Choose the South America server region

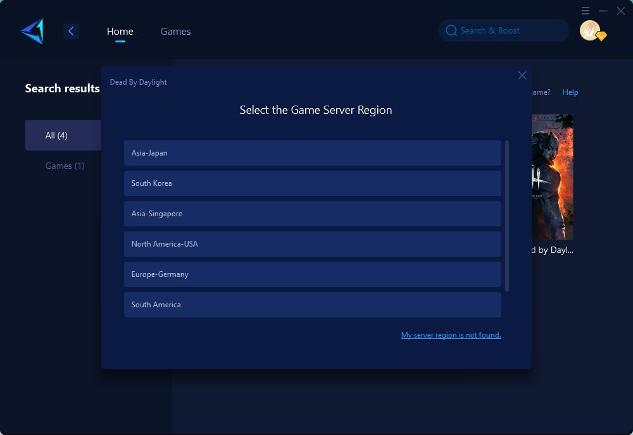click(x=313, y=305)
